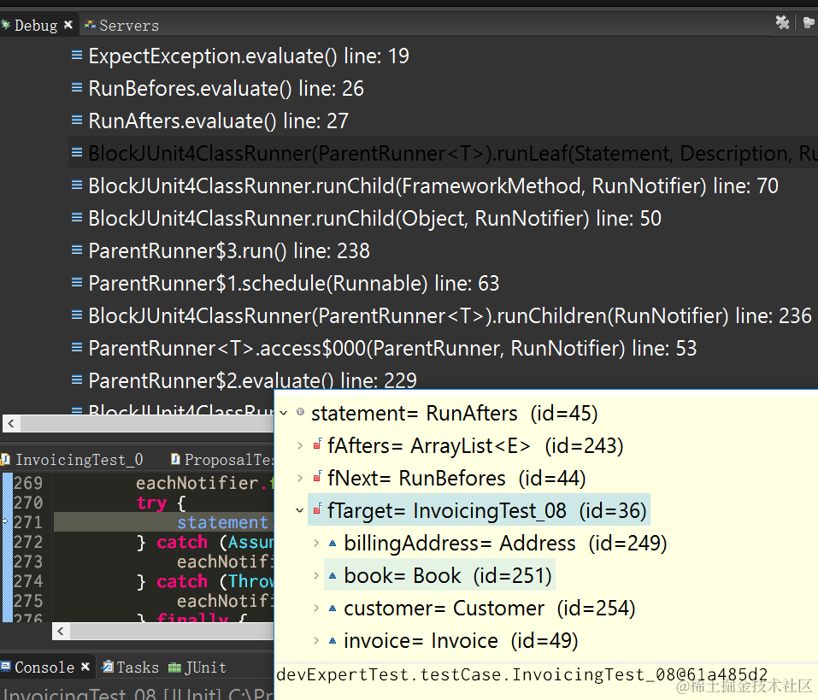Click the remove terminated launches icon
The image size is (818, 700).
[782, 22]
